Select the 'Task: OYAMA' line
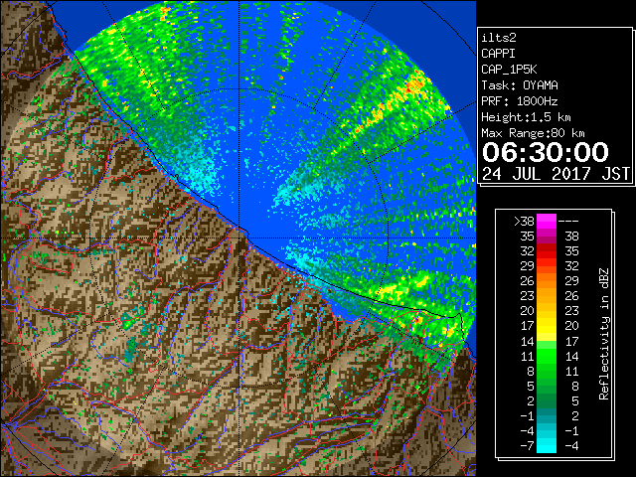Viewport: 636px width, 477px height. (520, 85)
